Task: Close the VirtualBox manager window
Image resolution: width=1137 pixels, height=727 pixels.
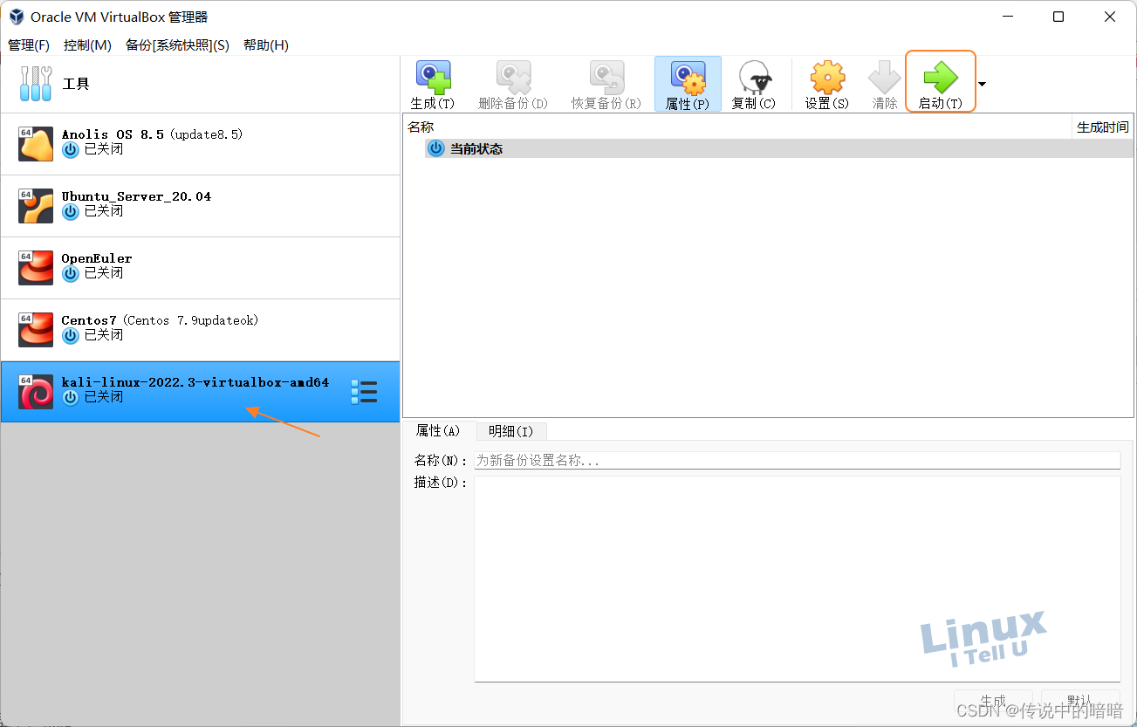Action: pos(1109,17)
